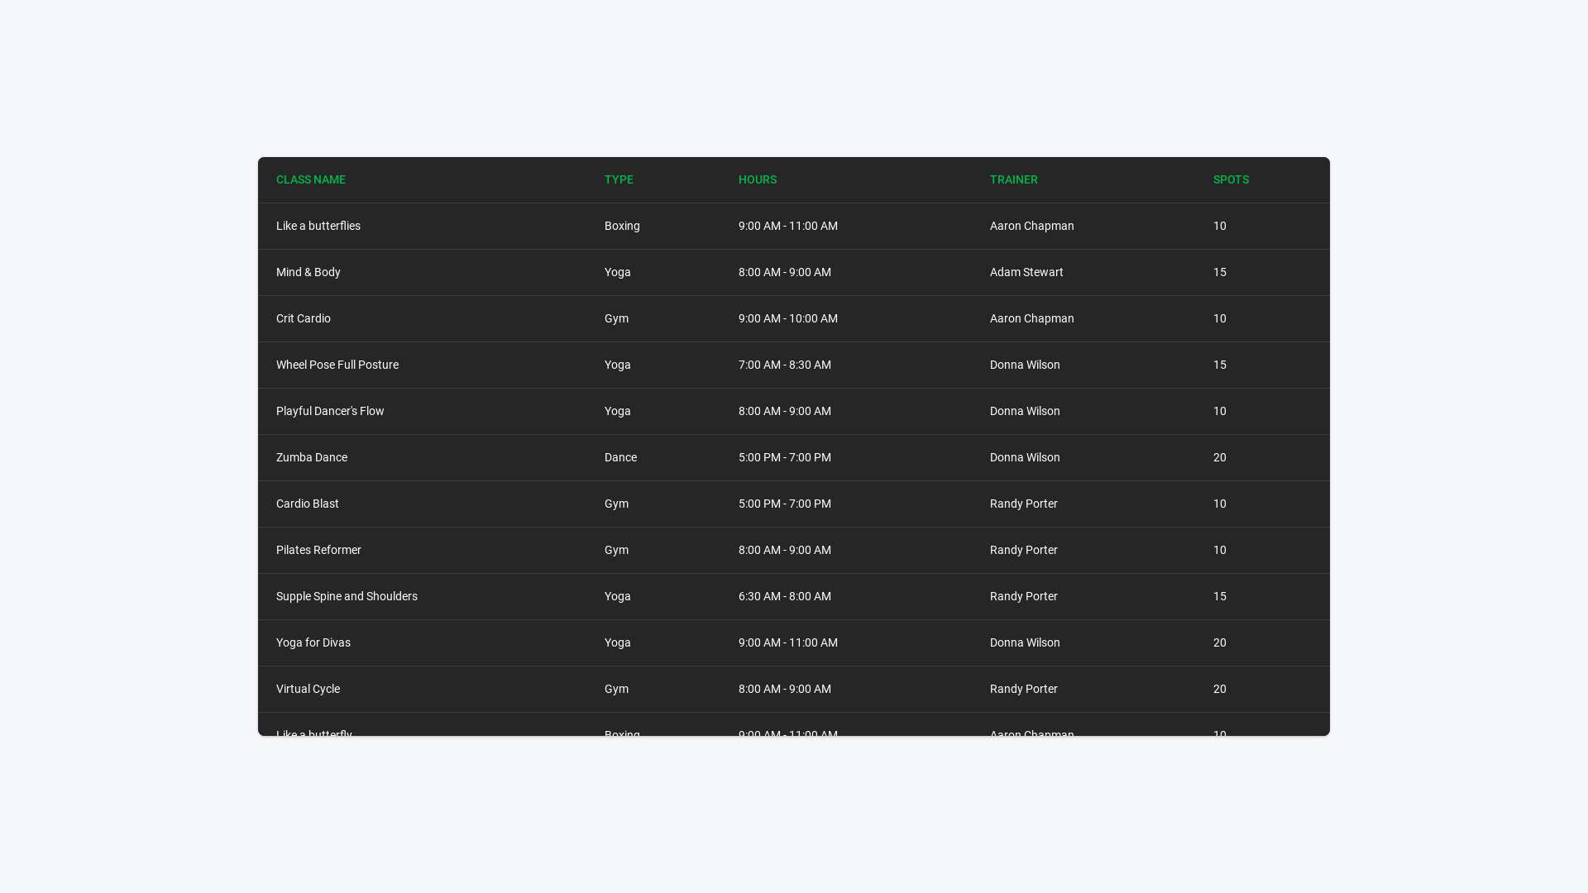Sort table by SPOTS column header
Viewport: 1588px width, 893px height.
point(1231,179)
